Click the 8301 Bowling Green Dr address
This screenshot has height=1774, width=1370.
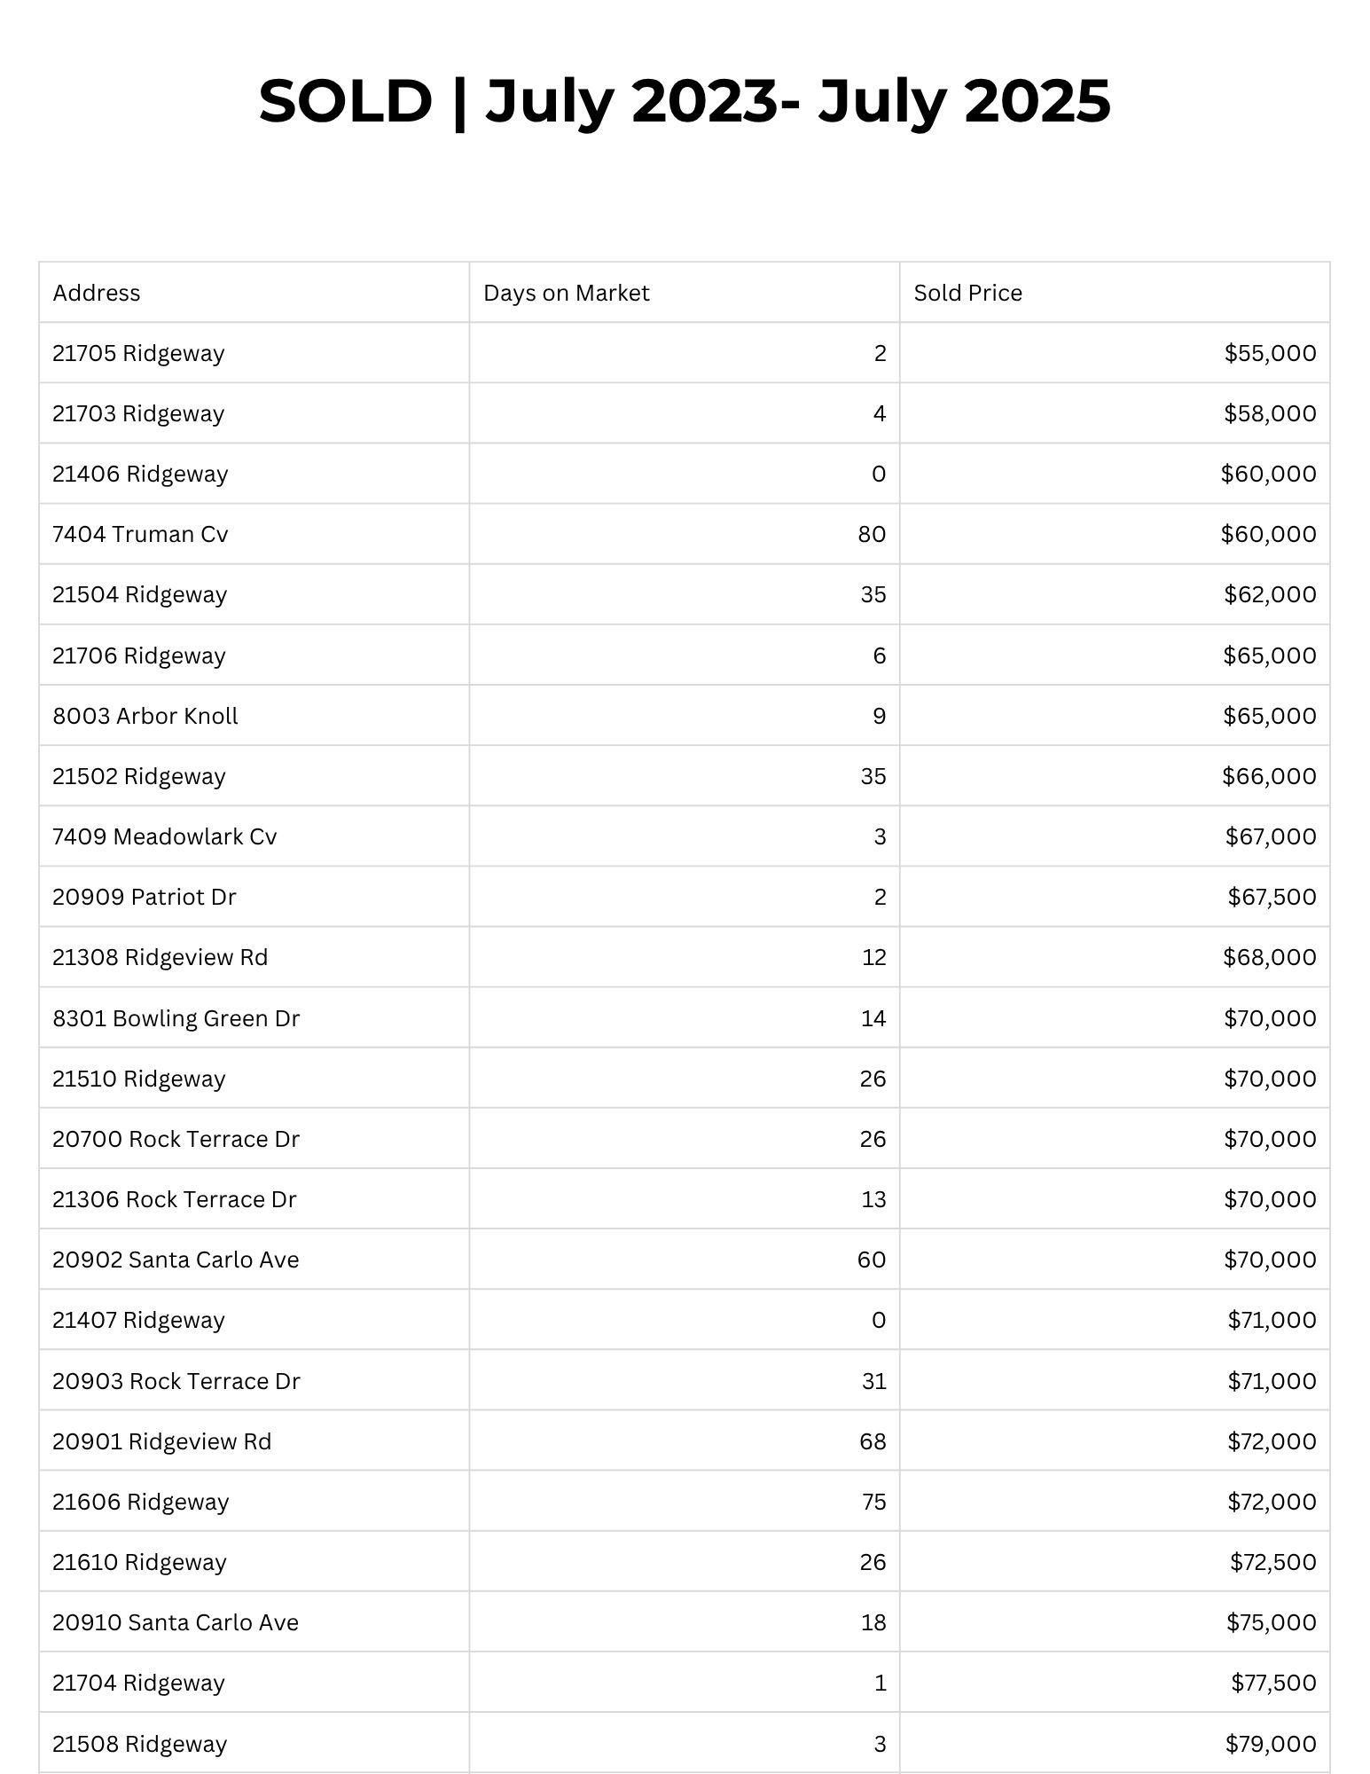(x=176, y=1018)
